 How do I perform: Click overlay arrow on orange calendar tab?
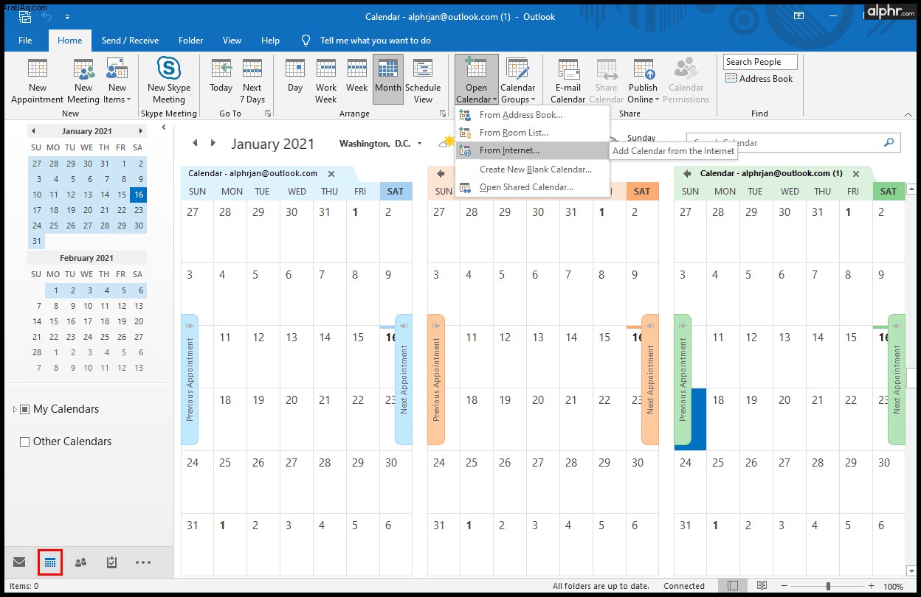[441, 174]
